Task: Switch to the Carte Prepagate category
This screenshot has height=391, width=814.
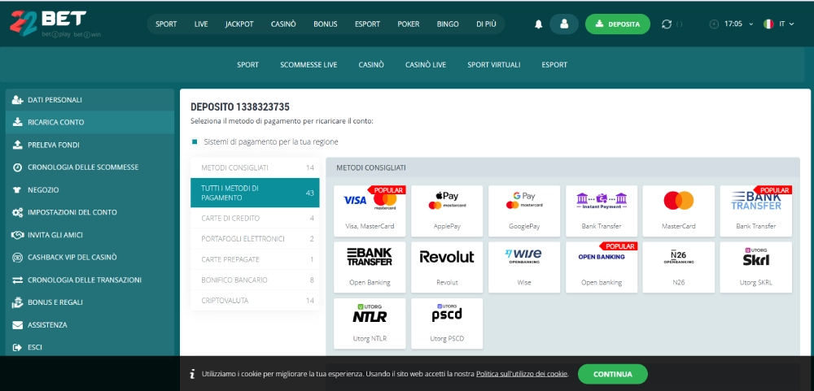Action: click(255, 259)
